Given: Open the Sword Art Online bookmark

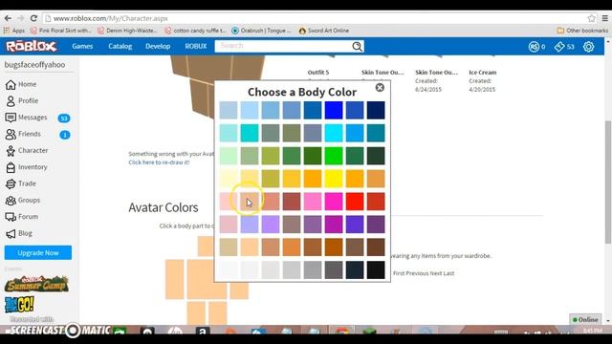Looking at the screenshot, I should point(324,31).
